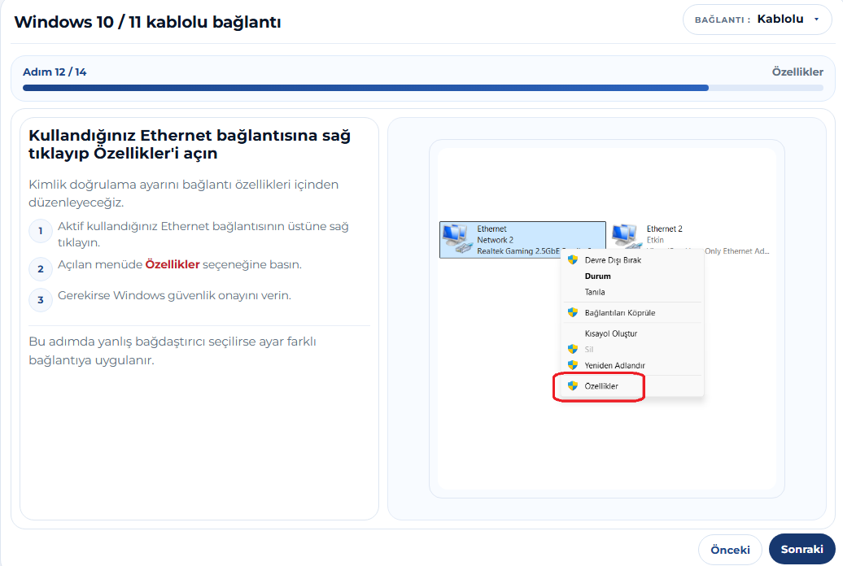Viewport: 843px width, 566px height.
Task: Return to previous step with Önceki
Action: 730,550
